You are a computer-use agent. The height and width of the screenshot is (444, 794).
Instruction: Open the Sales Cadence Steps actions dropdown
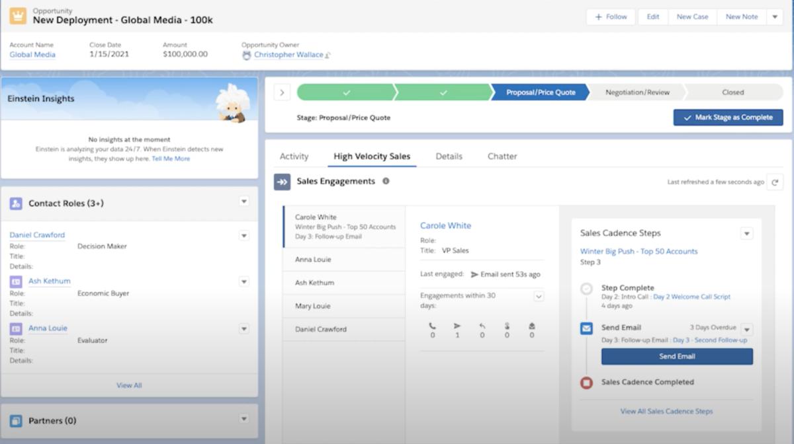746,233
